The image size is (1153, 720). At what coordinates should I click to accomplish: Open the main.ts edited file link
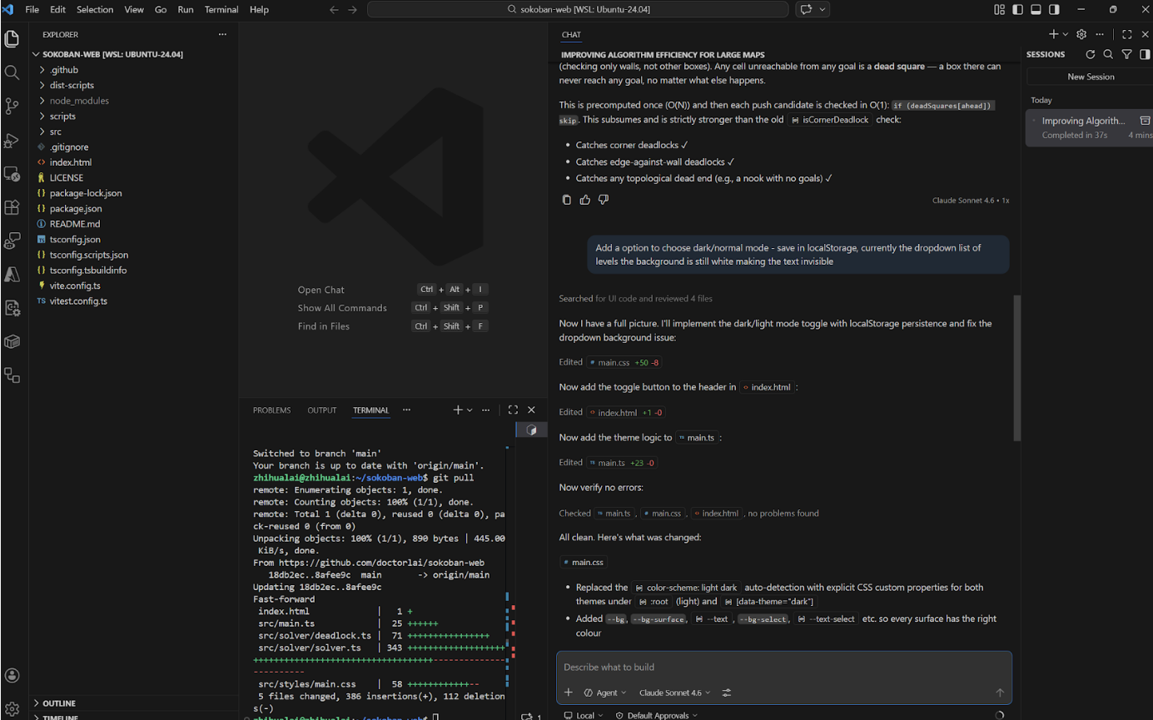[623, 462]
